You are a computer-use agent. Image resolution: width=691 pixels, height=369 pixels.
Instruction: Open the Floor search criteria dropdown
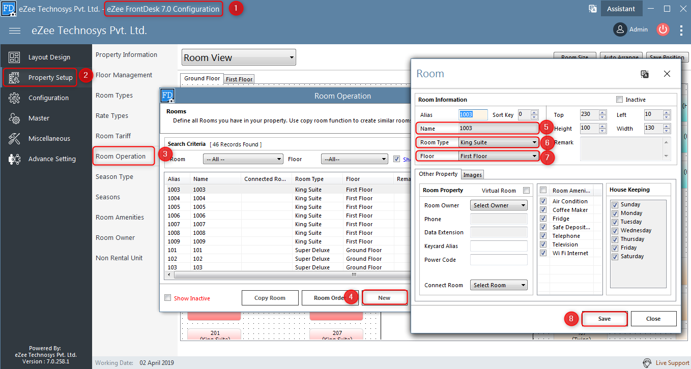[x=355, y=159]
